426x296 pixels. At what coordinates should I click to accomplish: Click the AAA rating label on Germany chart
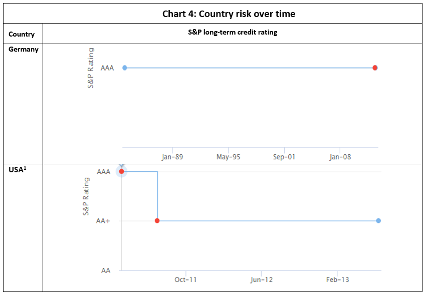[107, 68]
